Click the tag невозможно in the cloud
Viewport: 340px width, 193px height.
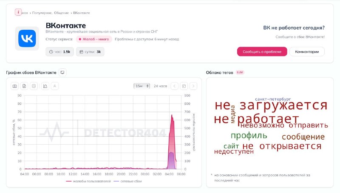tap(262, 125)
